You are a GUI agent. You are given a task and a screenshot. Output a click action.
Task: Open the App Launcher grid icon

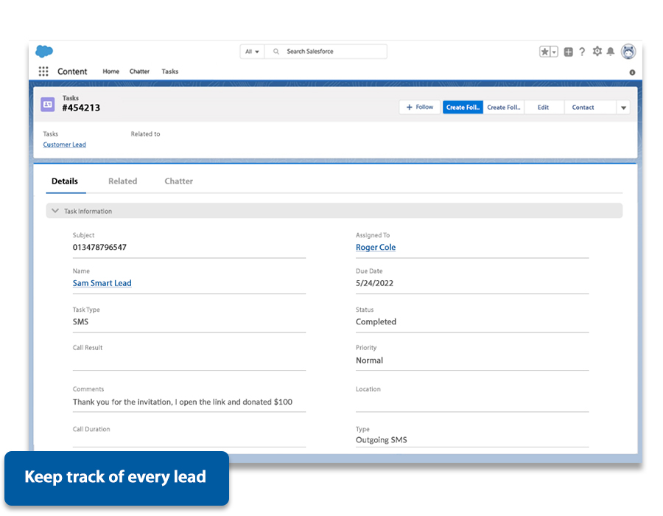tap(43, 71)
